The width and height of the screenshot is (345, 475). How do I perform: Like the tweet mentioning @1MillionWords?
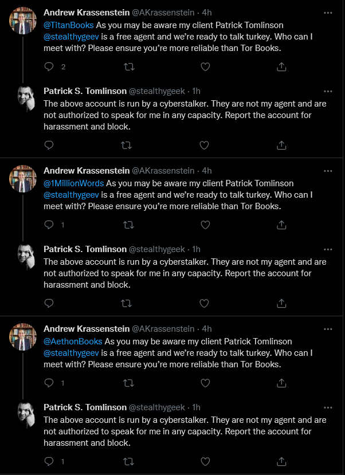205,225
